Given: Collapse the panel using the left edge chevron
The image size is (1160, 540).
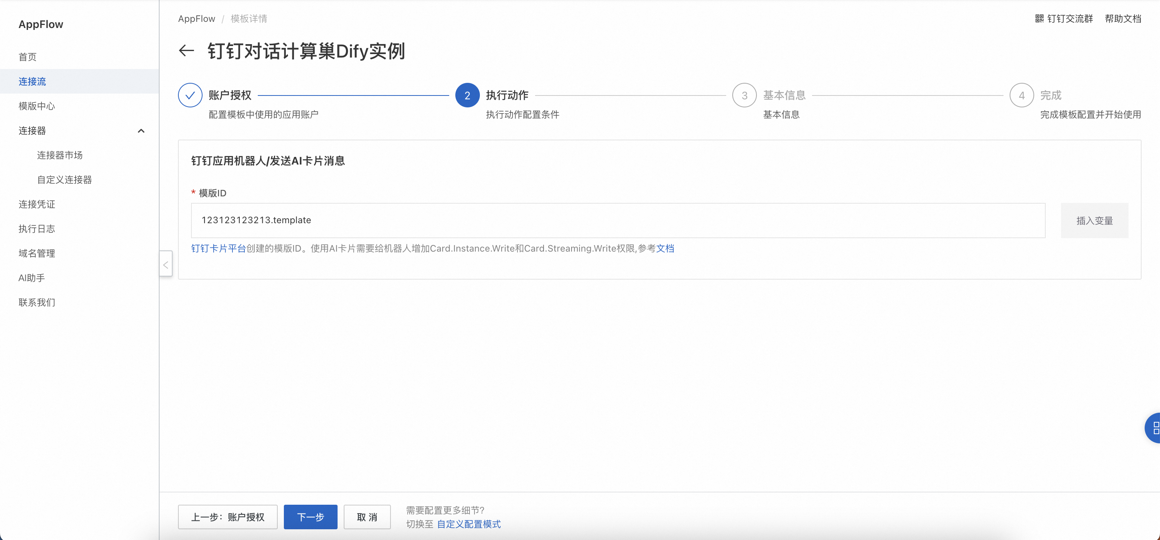Looking at the screenshot, I should (165, 264).
